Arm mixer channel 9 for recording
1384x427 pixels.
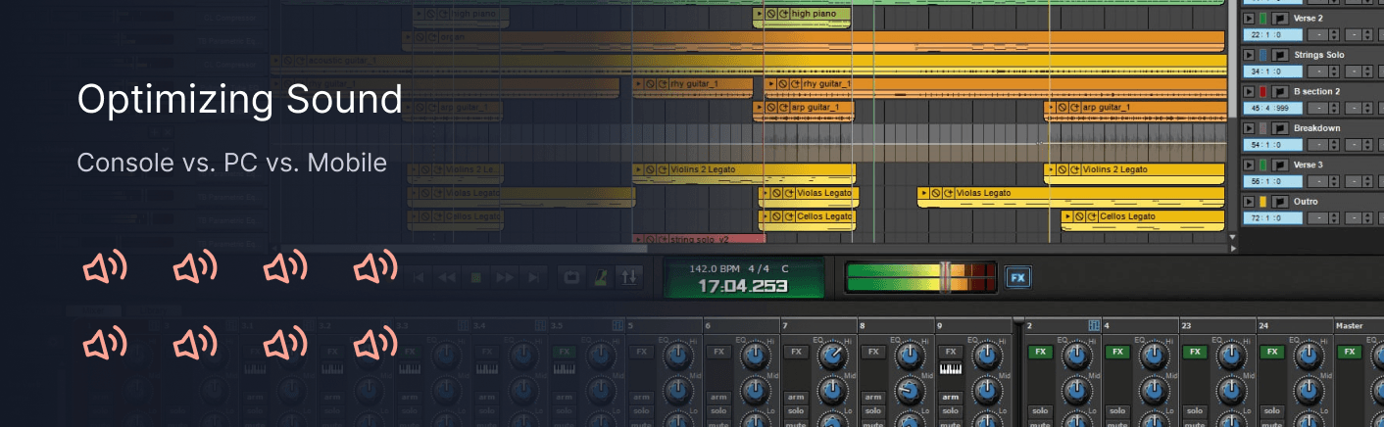950,397
